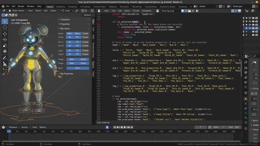Screen dimensions: 260x146
Task: Click the Blender logo menu icon
Action: click(x=3, y=6)
